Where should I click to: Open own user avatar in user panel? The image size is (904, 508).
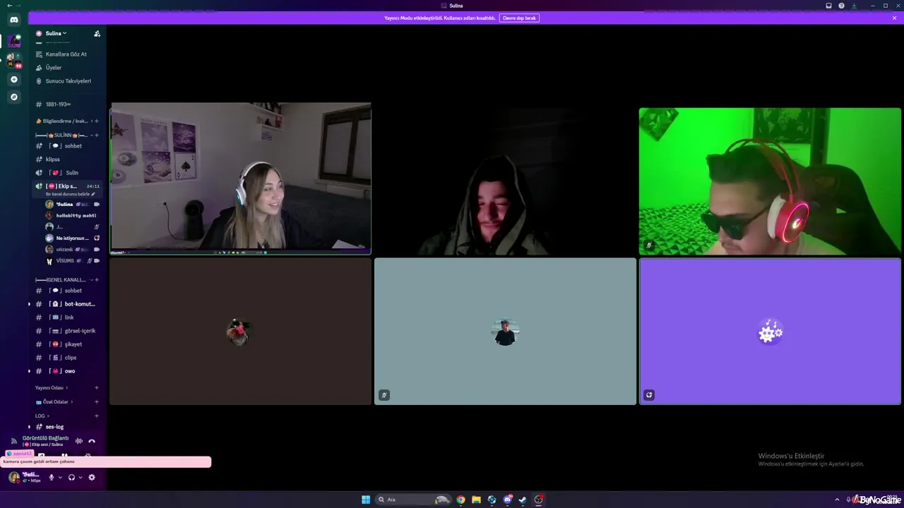coord(14,478)
